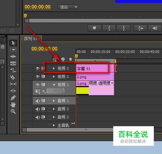Click the master track output icon
The image size is (162, 154).
point(73,123)
